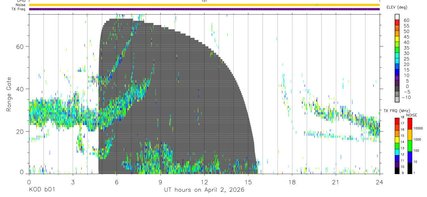Click the "−10" label on the ELEV scale
Viewport: 427px width, 197px height.
click(x=406, y=97)
